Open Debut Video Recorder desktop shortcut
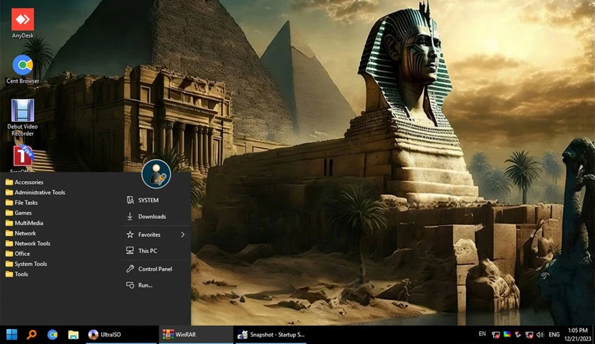This screenshot has height=344, width=595. pos(23,112)
